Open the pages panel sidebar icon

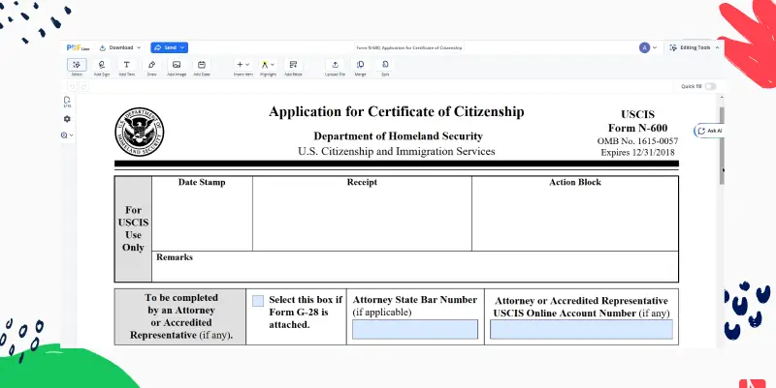coord(67,102)
